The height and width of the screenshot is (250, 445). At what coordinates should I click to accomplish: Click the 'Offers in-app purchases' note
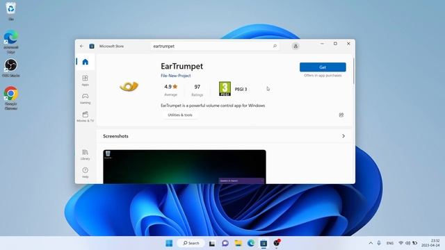(323, 76)
